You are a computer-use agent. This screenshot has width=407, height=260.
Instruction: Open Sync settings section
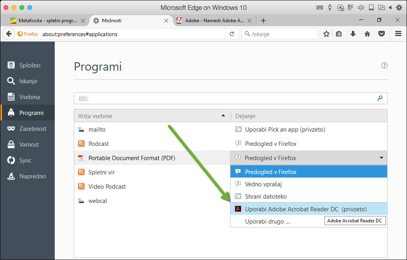pyautogui.click(x=27, y=160)
